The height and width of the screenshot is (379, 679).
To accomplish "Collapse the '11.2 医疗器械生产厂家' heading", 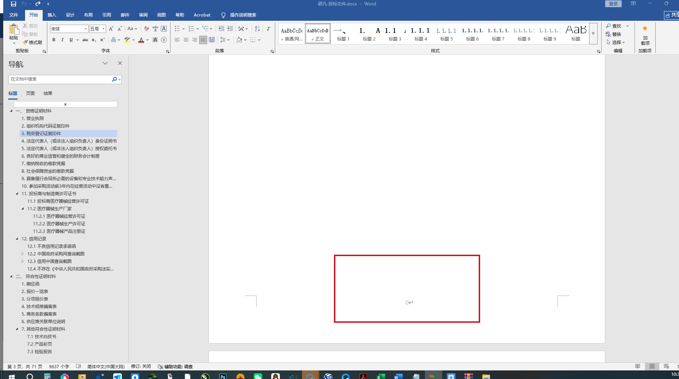I will point(23,208).
